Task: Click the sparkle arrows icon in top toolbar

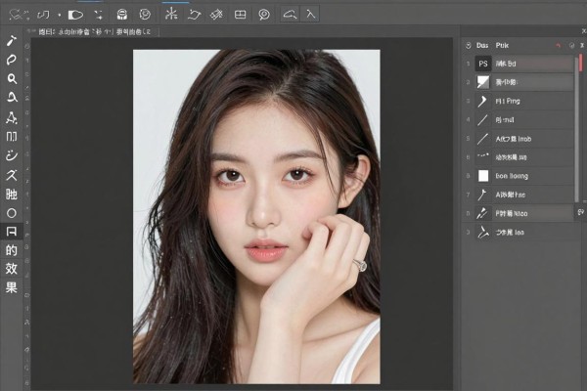Action: point(99,15)
